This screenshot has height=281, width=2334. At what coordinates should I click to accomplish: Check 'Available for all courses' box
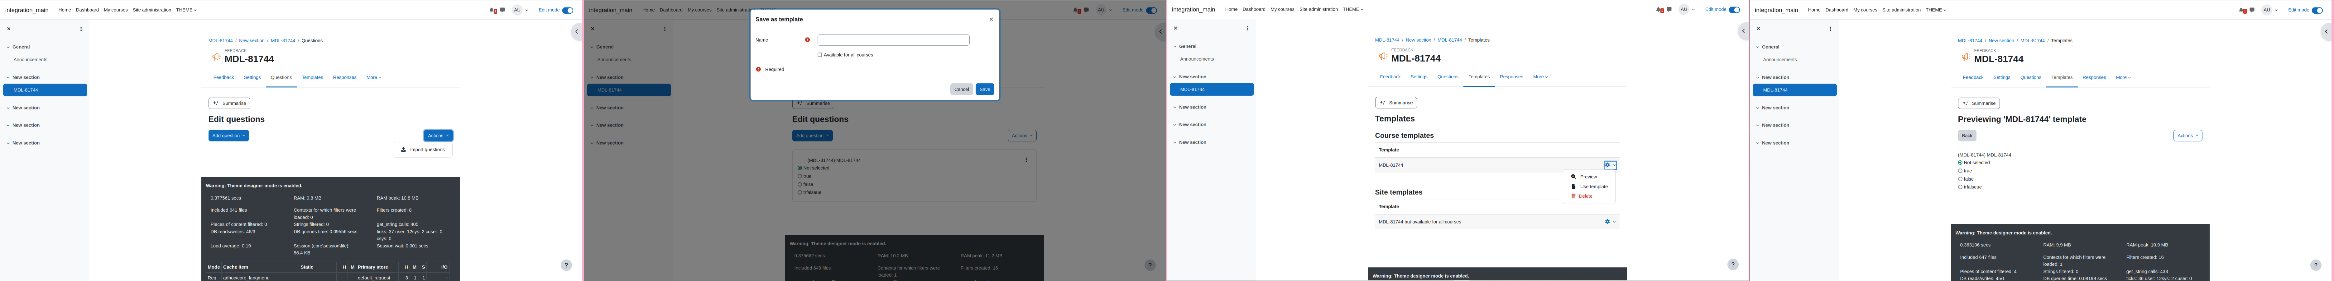(x=820, y=55)
